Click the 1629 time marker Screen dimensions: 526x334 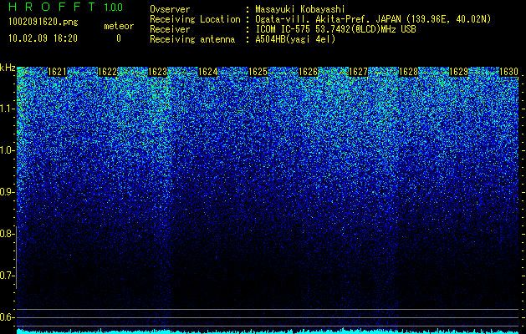click(458, 72)
